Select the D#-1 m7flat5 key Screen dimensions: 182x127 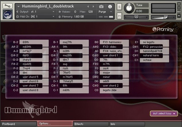tap(71, 77)
